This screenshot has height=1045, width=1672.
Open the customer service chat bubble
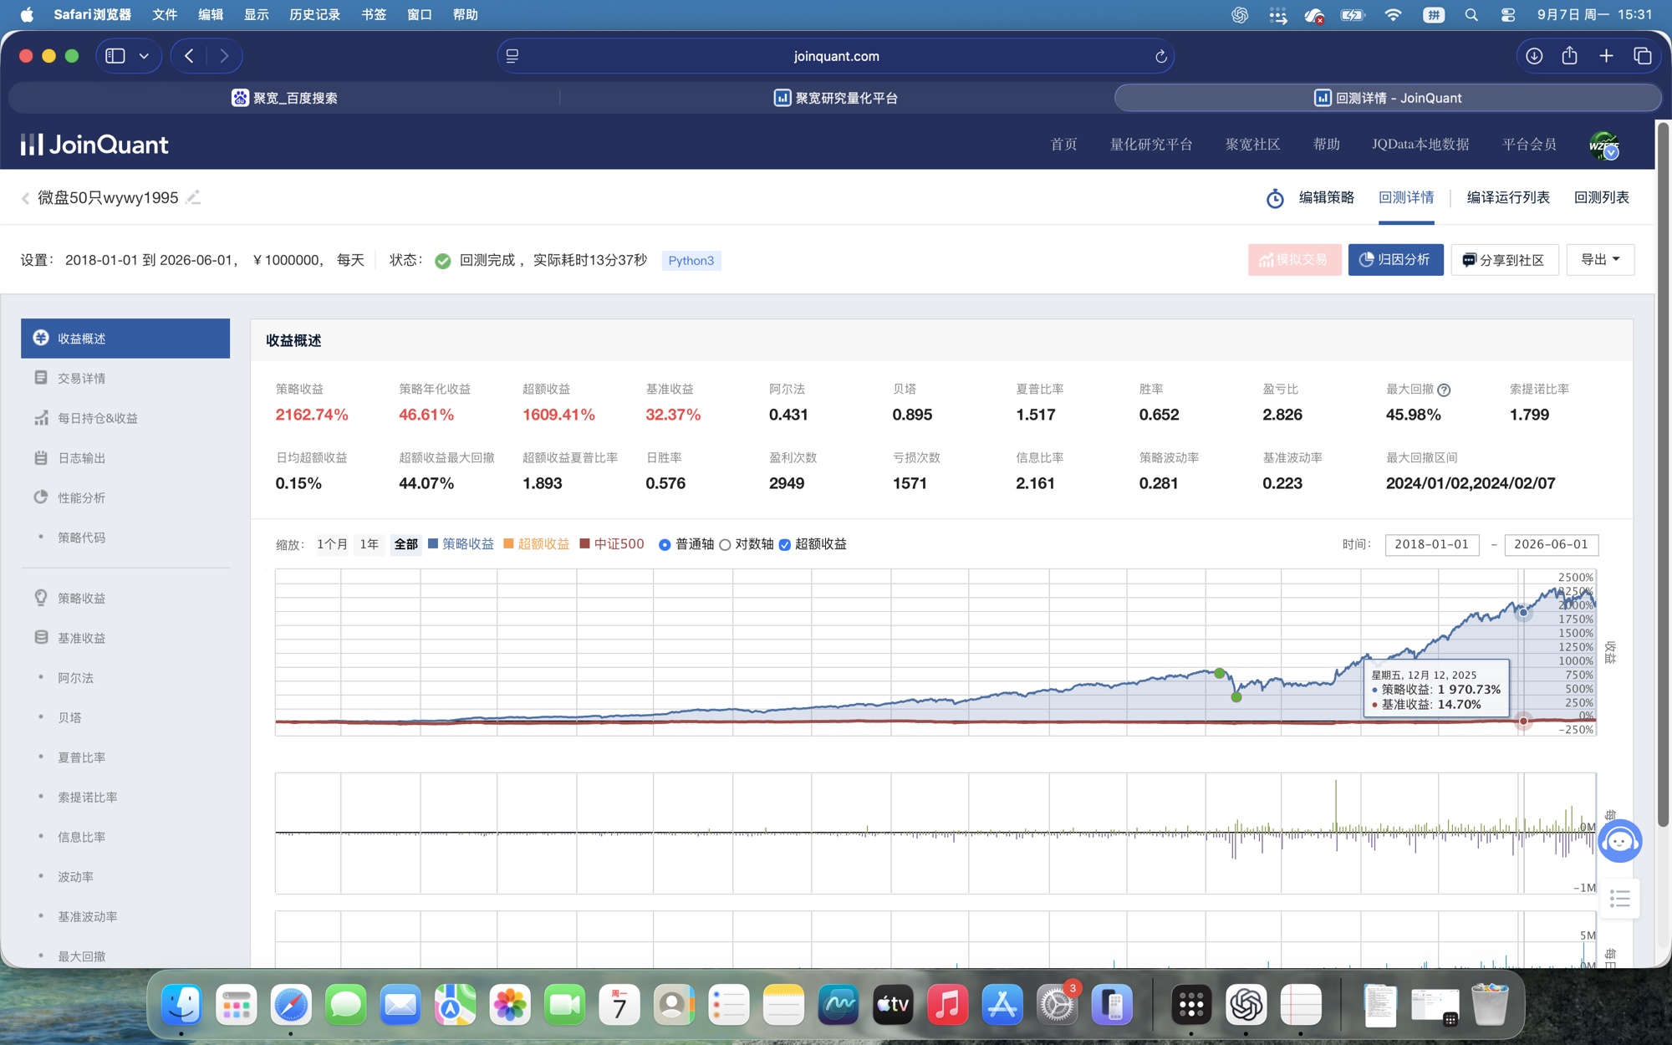(x=1619, y=841)
